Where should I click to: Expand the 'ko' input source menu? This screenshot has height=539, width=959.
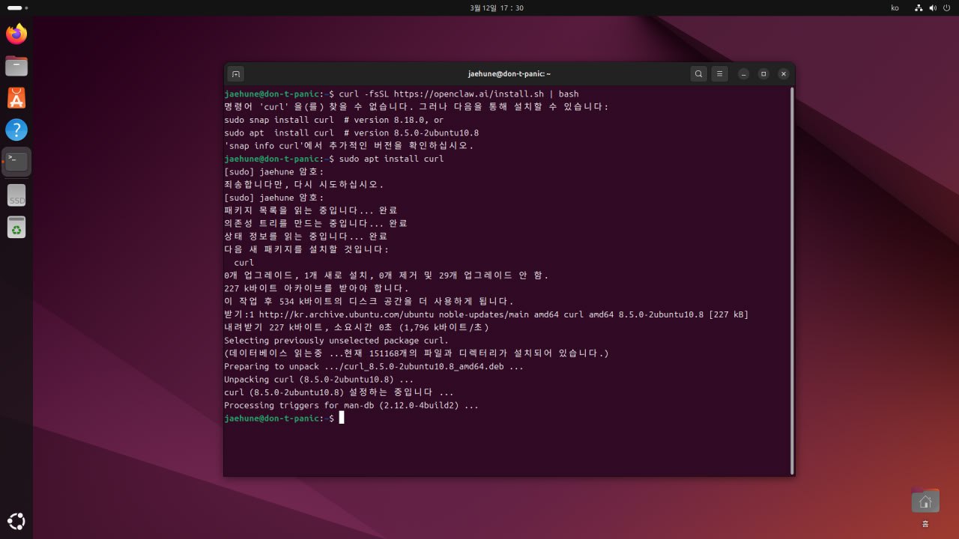[895, 7]
